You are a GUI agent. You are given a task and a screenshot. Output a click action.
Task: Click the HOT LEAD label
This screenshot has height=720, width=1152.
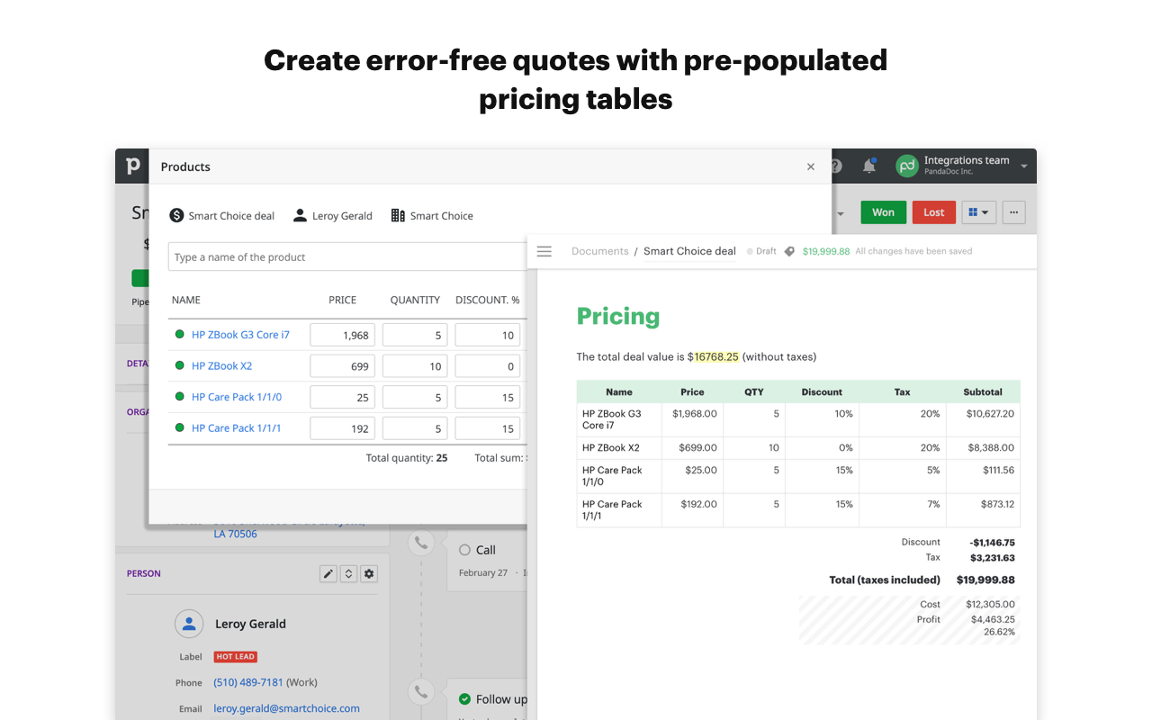pos(236,657)
